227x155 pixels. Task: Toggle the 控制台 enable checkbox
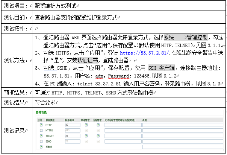tap(41, 146)
